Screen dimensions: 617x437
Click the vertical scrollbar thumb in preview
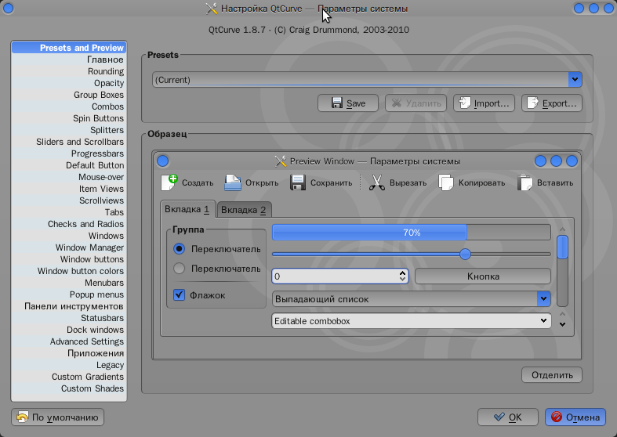click(562, 247)
